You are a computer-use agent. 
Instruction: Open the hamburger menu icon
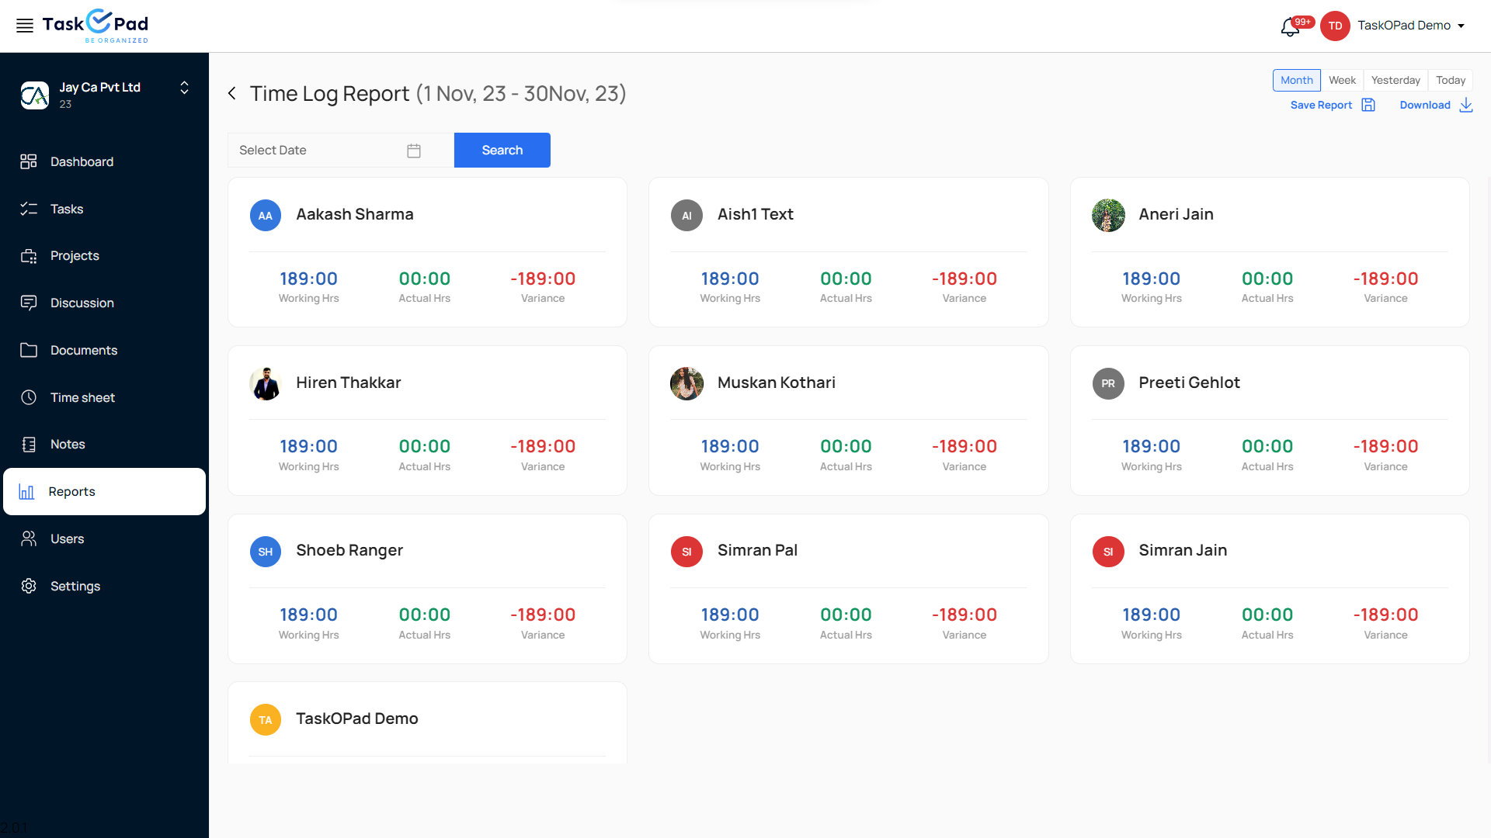tap(25, 26)
